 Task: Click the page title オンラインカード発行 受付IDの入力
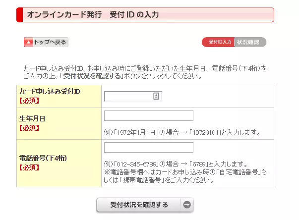(x=93, y=15)
